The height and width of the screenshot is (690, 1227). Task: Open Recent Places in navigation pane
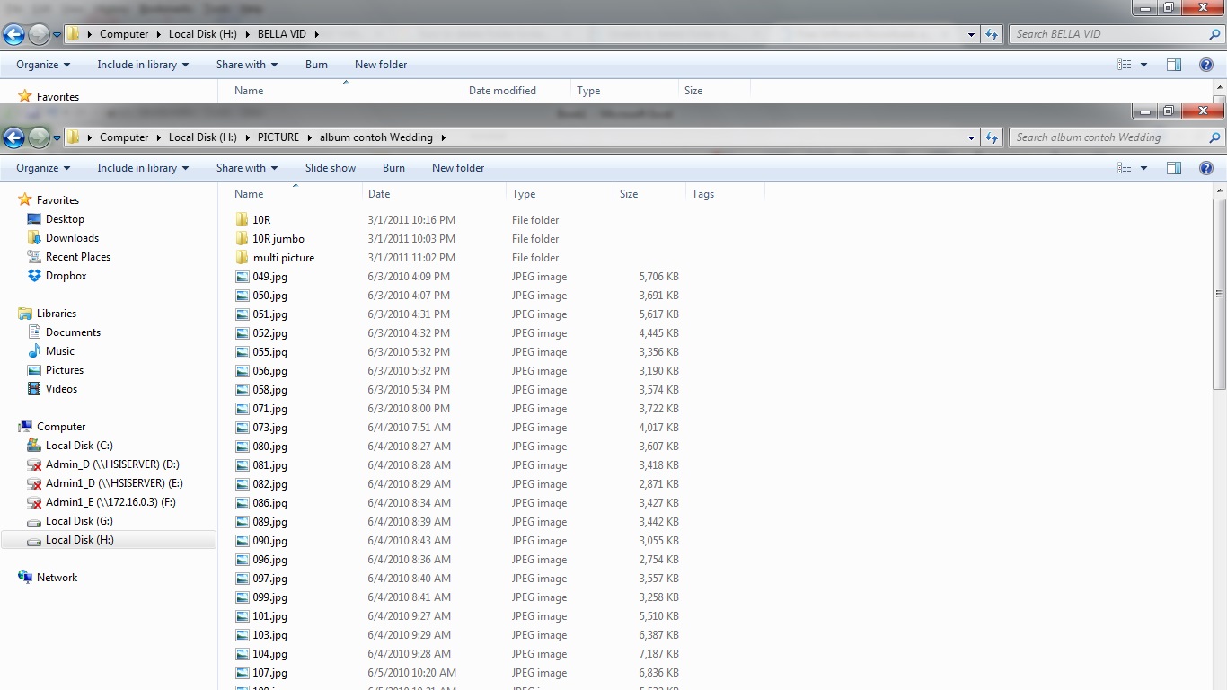tap(78, 257)
